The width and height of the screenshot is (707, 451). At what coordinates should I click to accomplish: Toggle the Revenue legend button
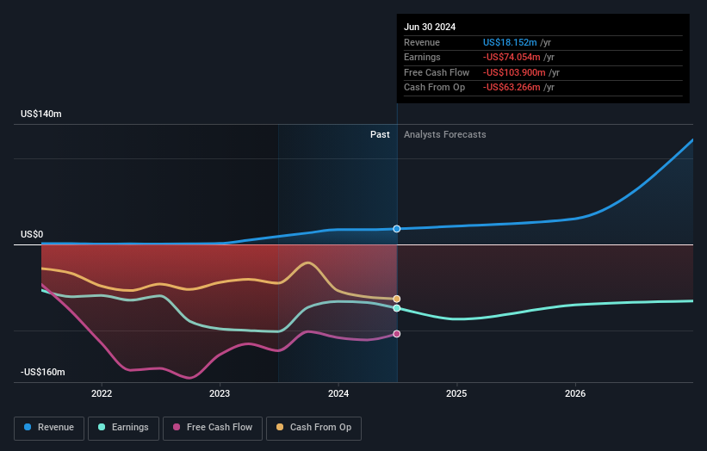(49, 428)
